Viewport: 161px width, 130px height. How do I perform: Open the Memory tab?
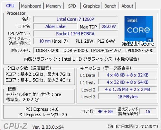click(53, 6)
